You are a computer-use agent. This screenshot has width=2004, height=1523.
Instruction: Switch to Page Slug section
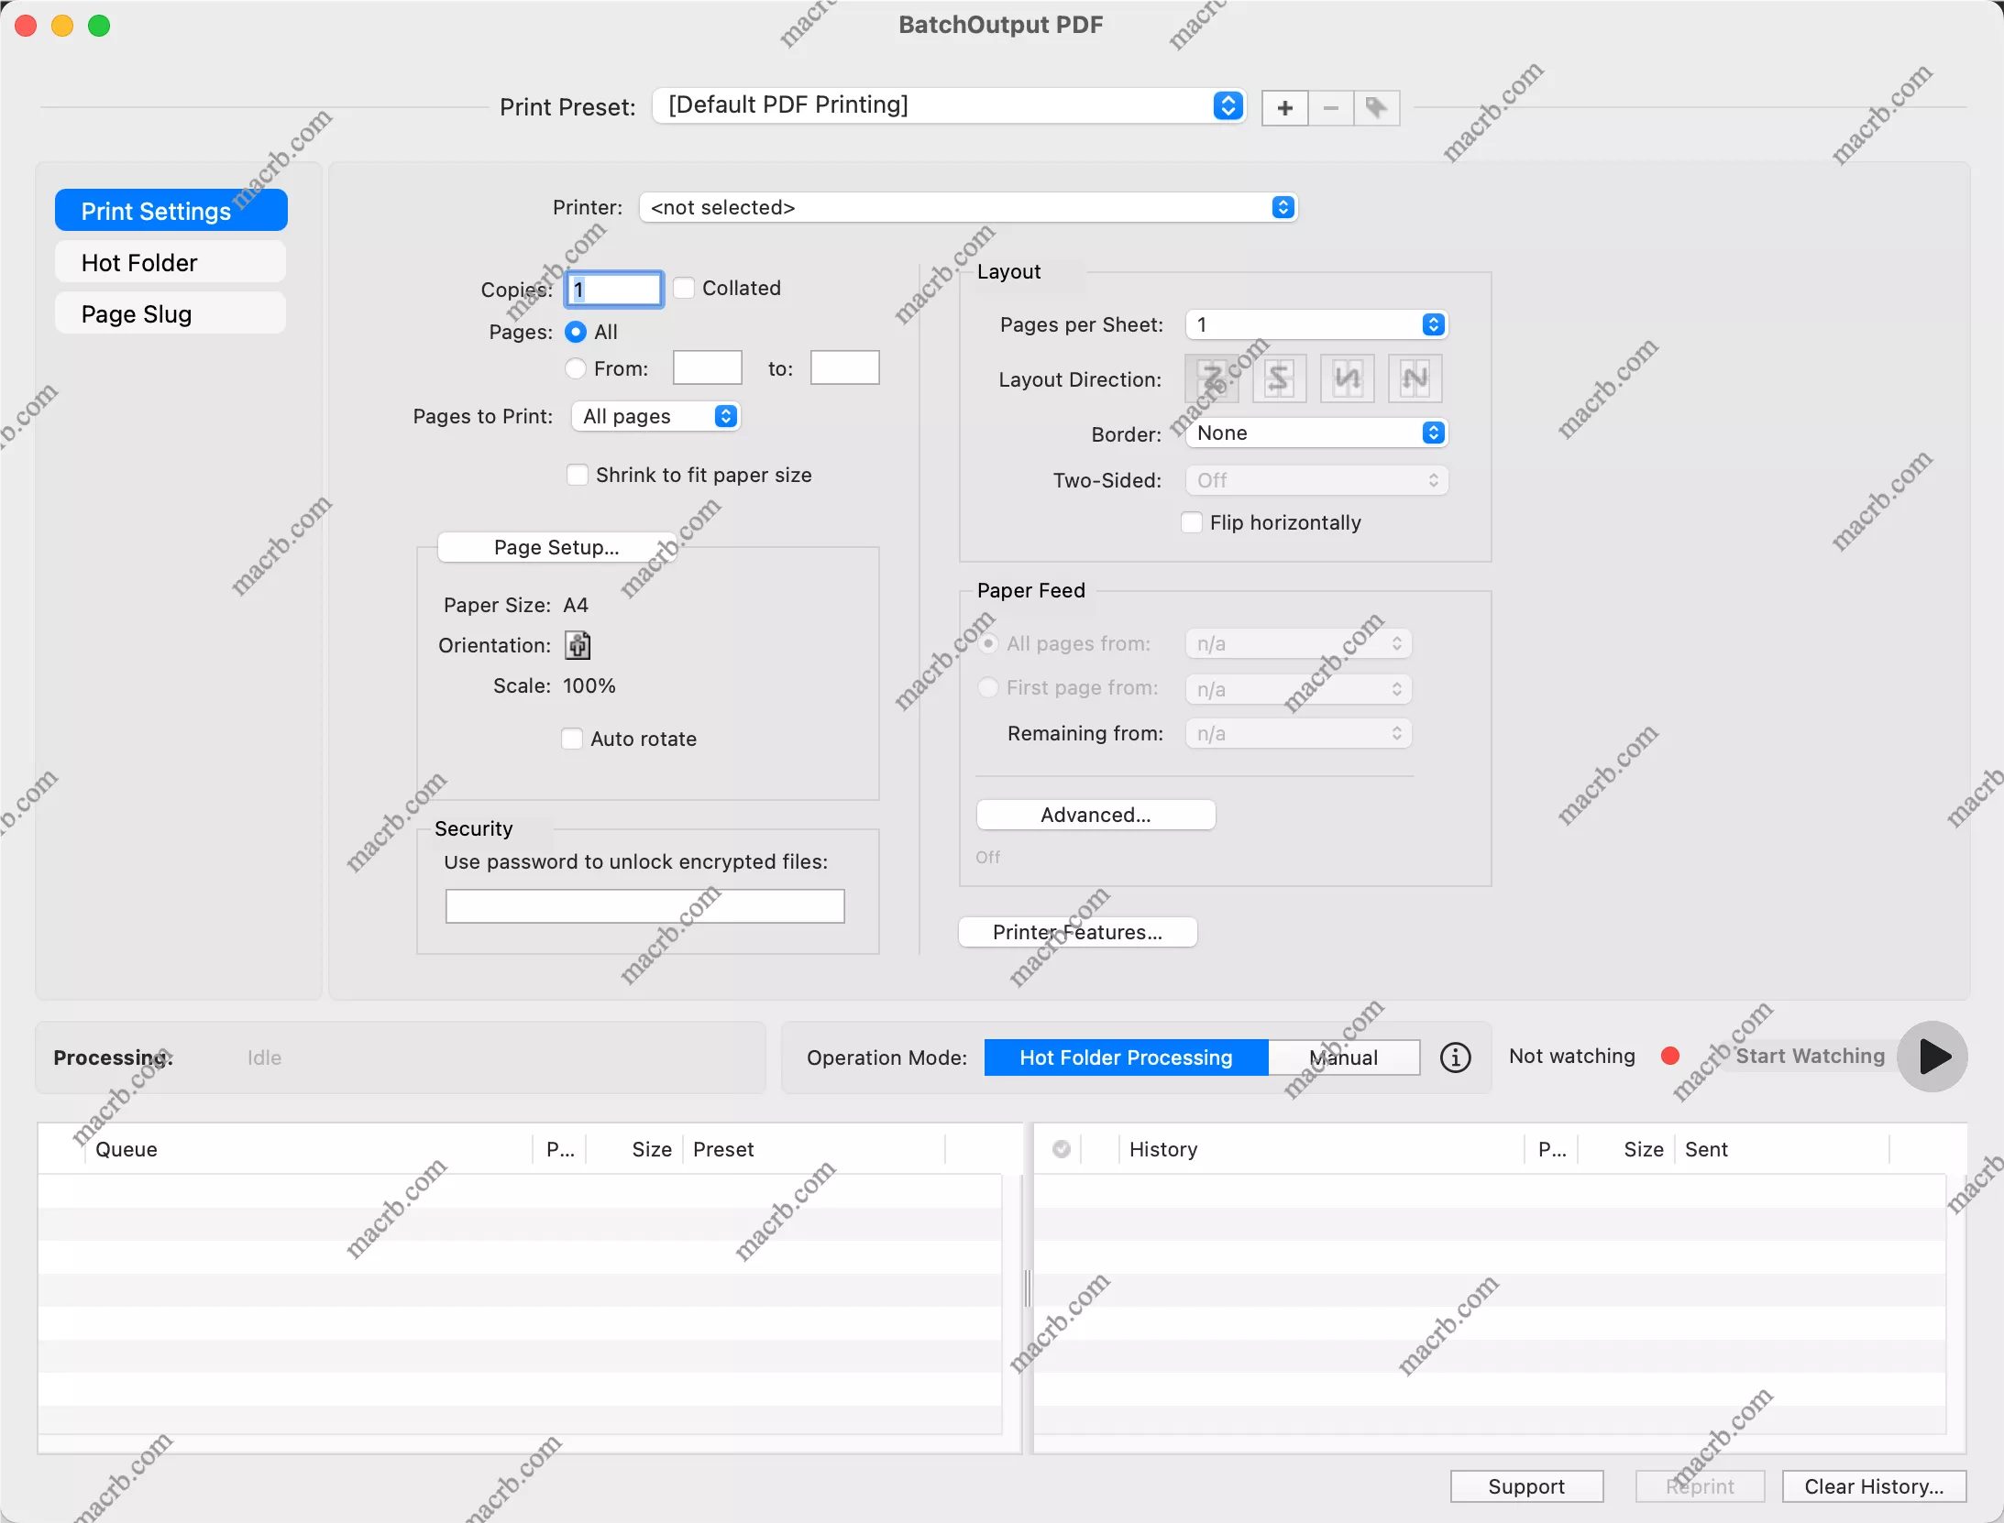pyautogui.click(x=171, y=314)
